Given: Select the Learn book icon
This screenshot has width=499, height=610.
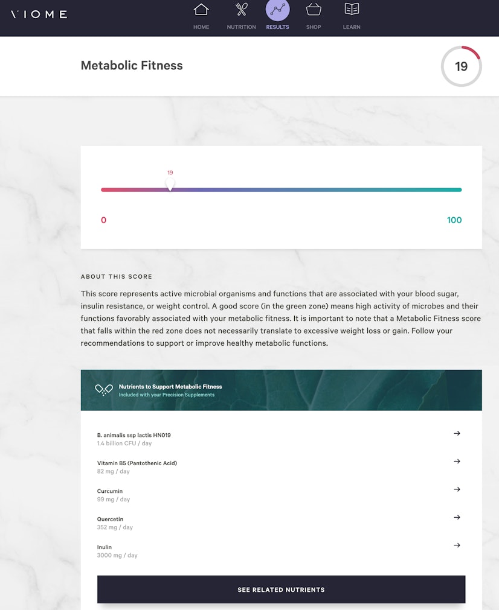Looking at the screenshot, I should click(x=352, y=10).
